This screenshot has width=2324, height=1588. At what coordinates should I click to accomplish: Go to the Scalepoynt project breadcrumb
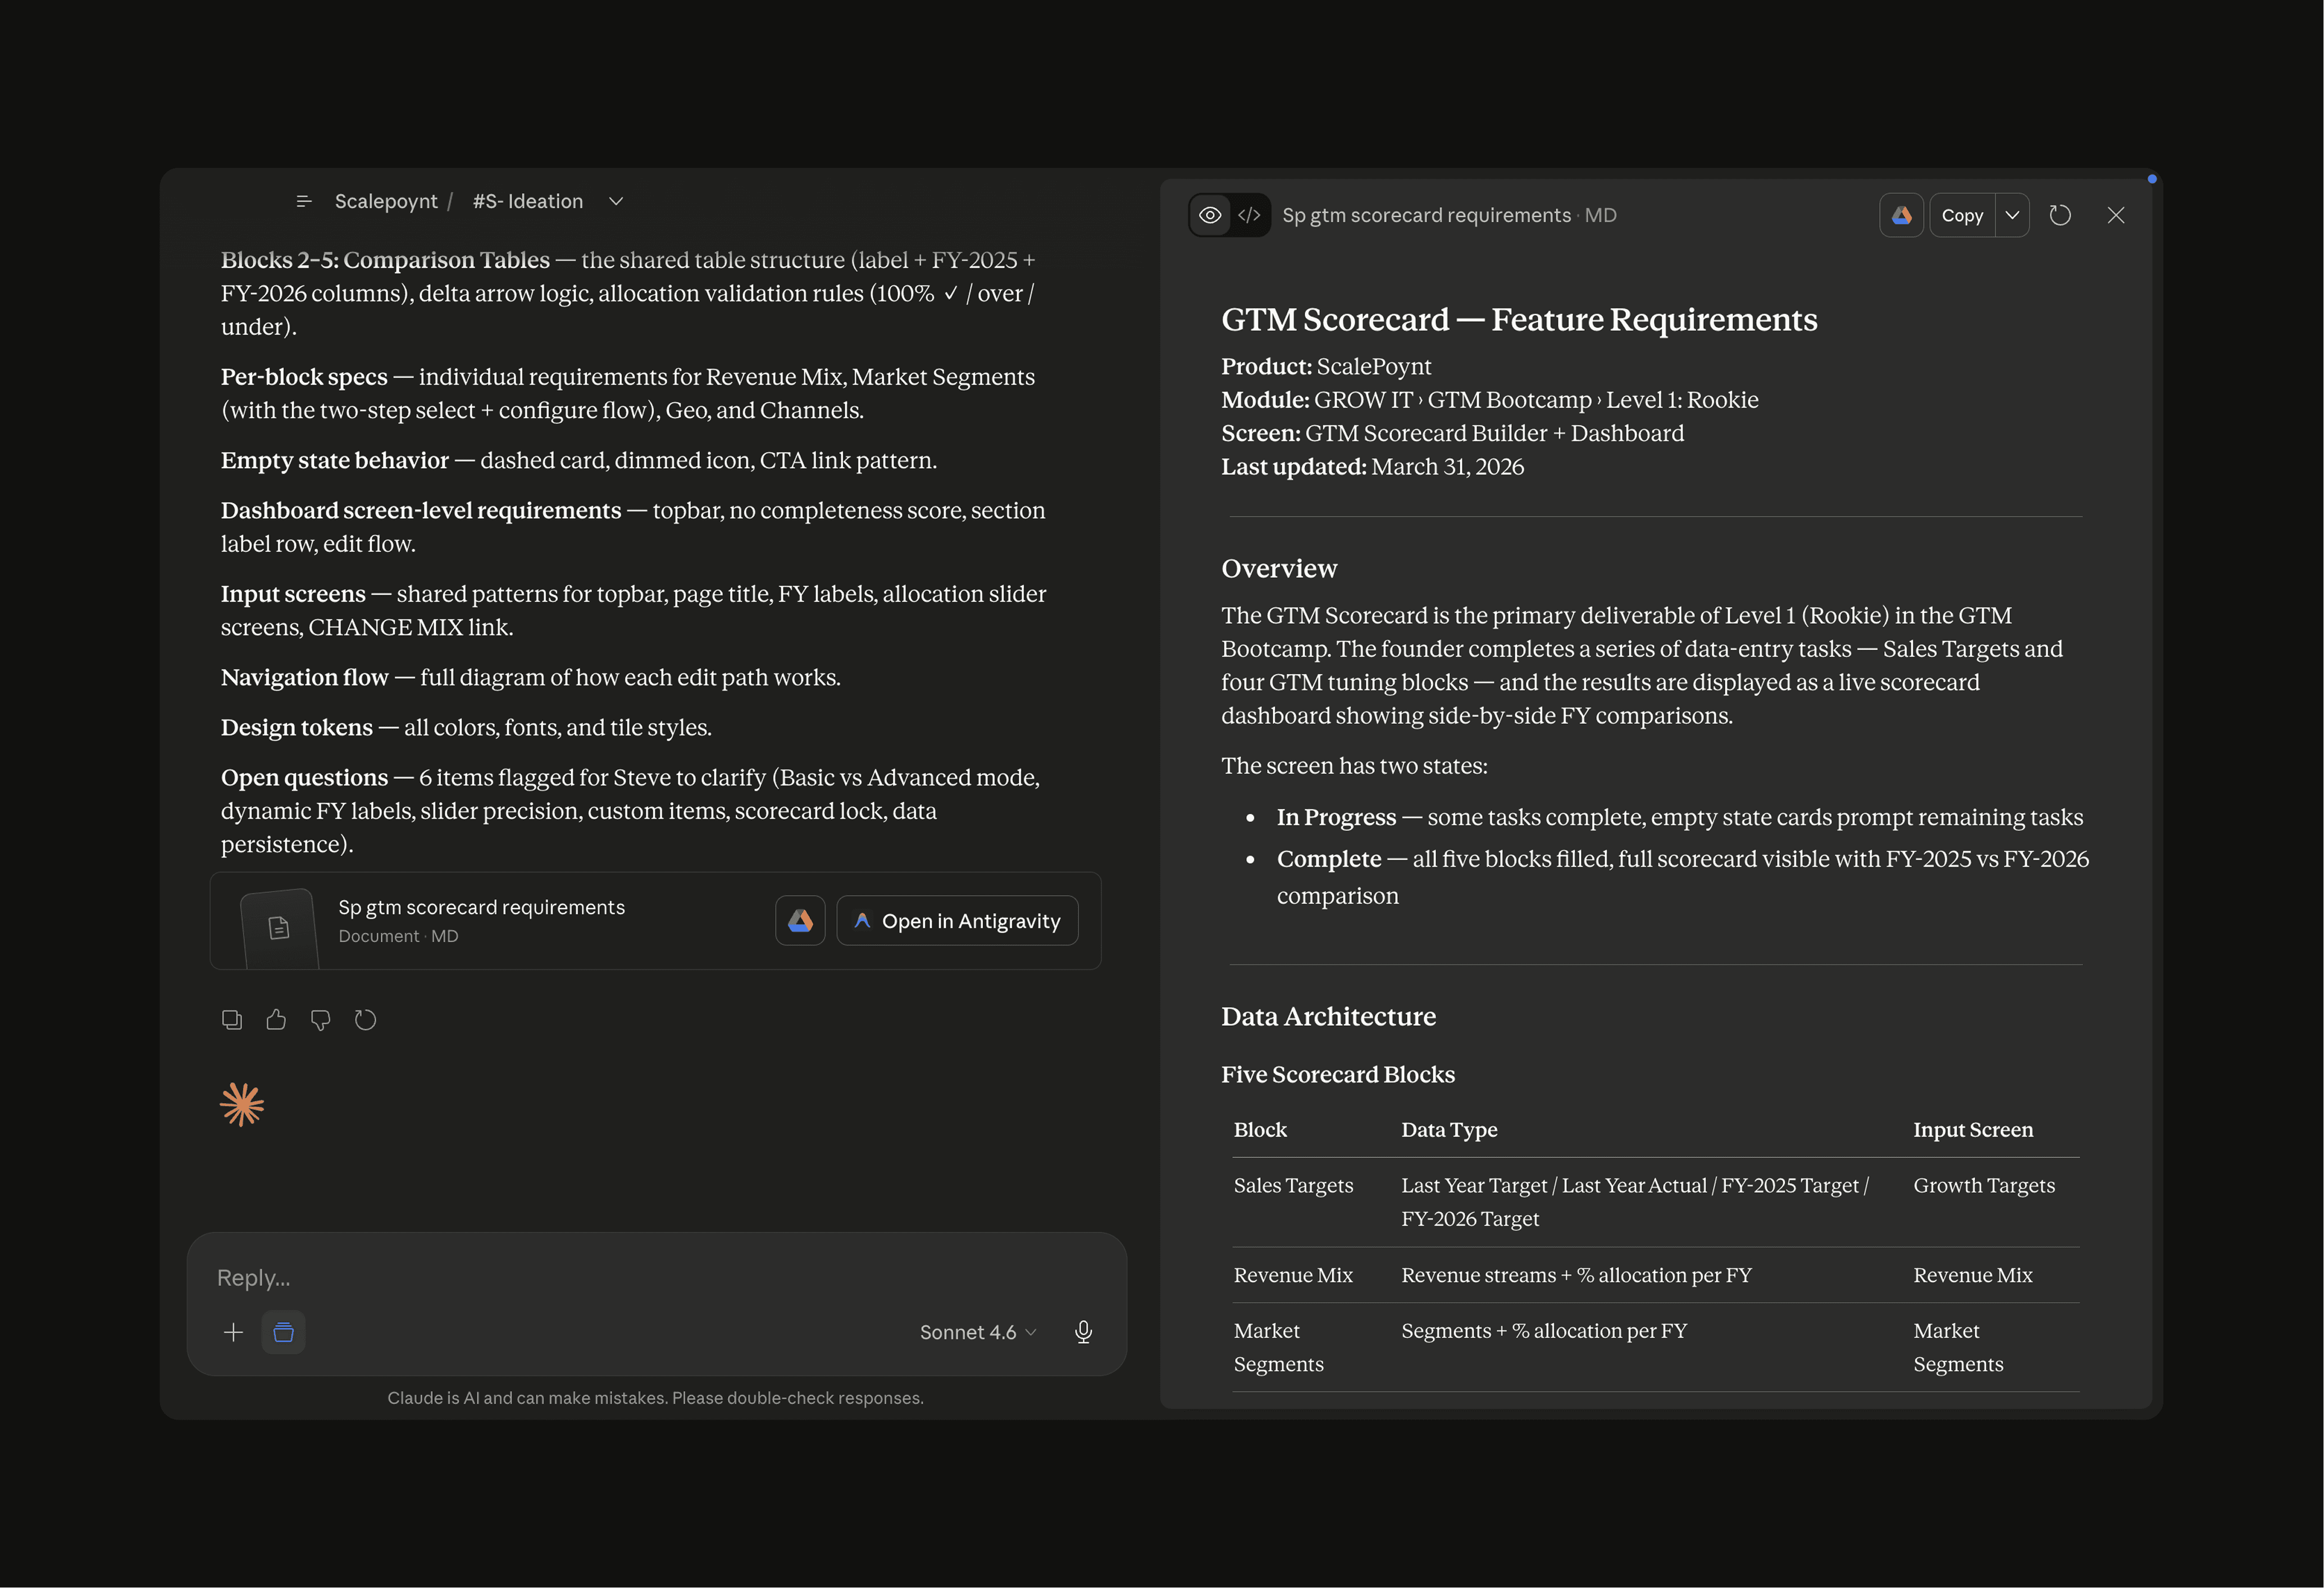point(386,201)
